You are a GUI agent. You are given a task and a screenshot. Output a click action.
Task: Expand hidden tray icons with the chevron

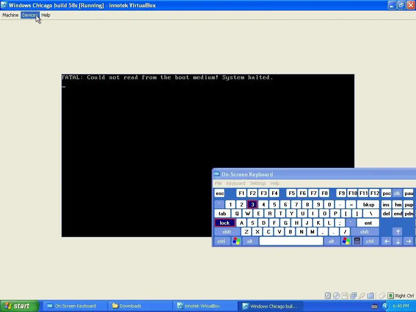point(386,306)
